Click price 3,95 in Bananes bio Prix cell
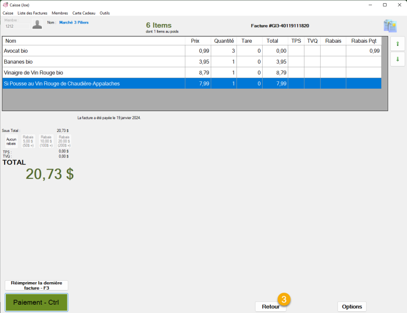Image resolution: width=407 pixels, height=313 pixels. (198, 62)
